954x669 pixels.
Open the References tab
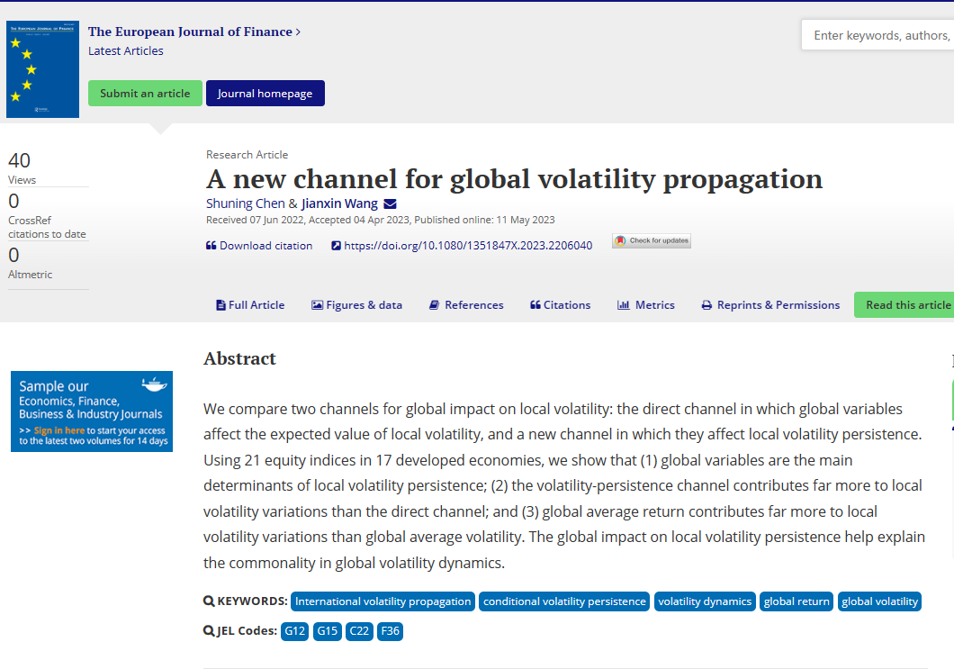[x=466, y=305]
